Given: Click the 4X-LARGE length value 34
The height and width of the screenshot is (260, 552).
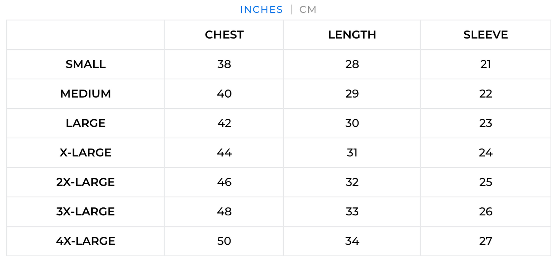Looking at the screenshot, I should pos(352,241).
